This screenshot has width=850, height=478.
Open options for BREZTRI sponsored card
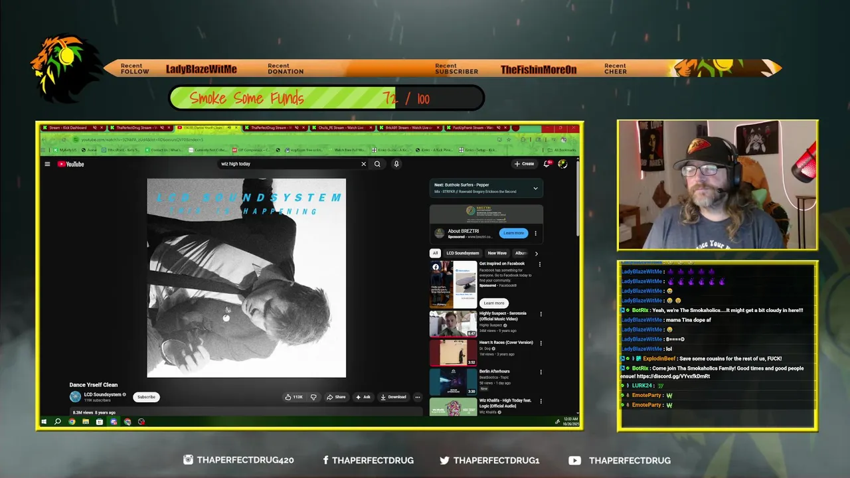click(535, 233)
